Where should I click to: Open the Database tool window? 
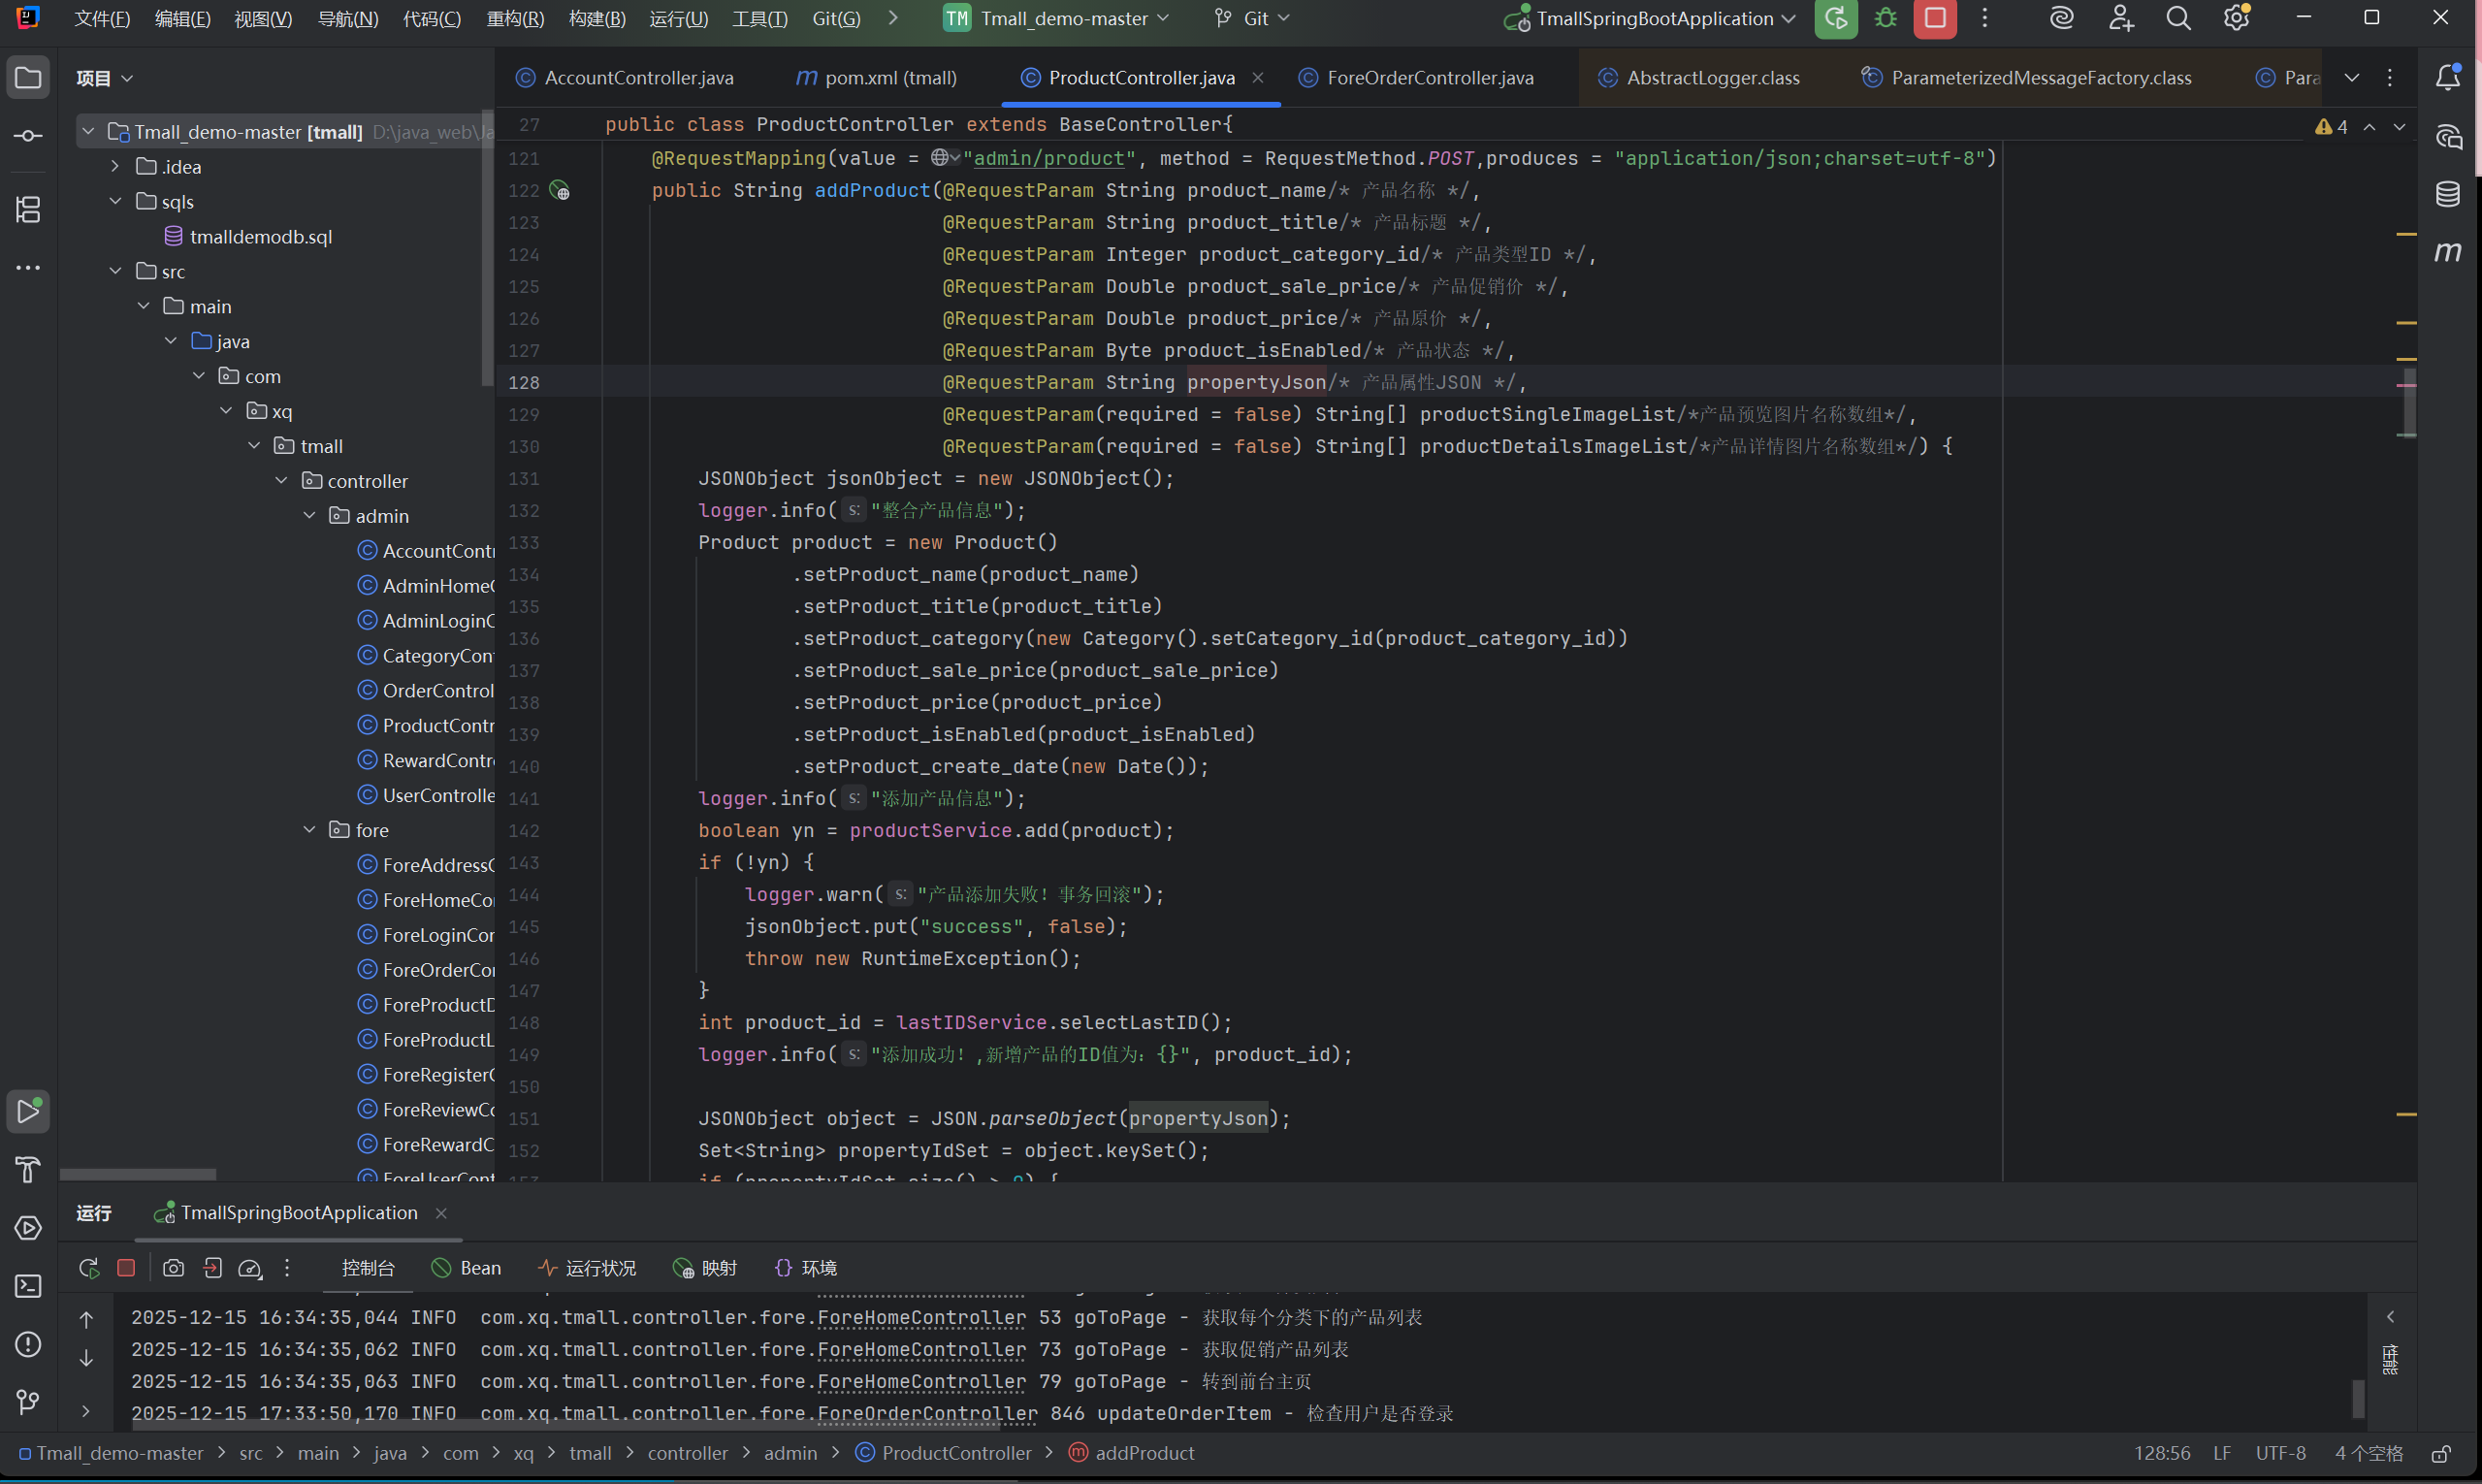tap(2447, 194)
